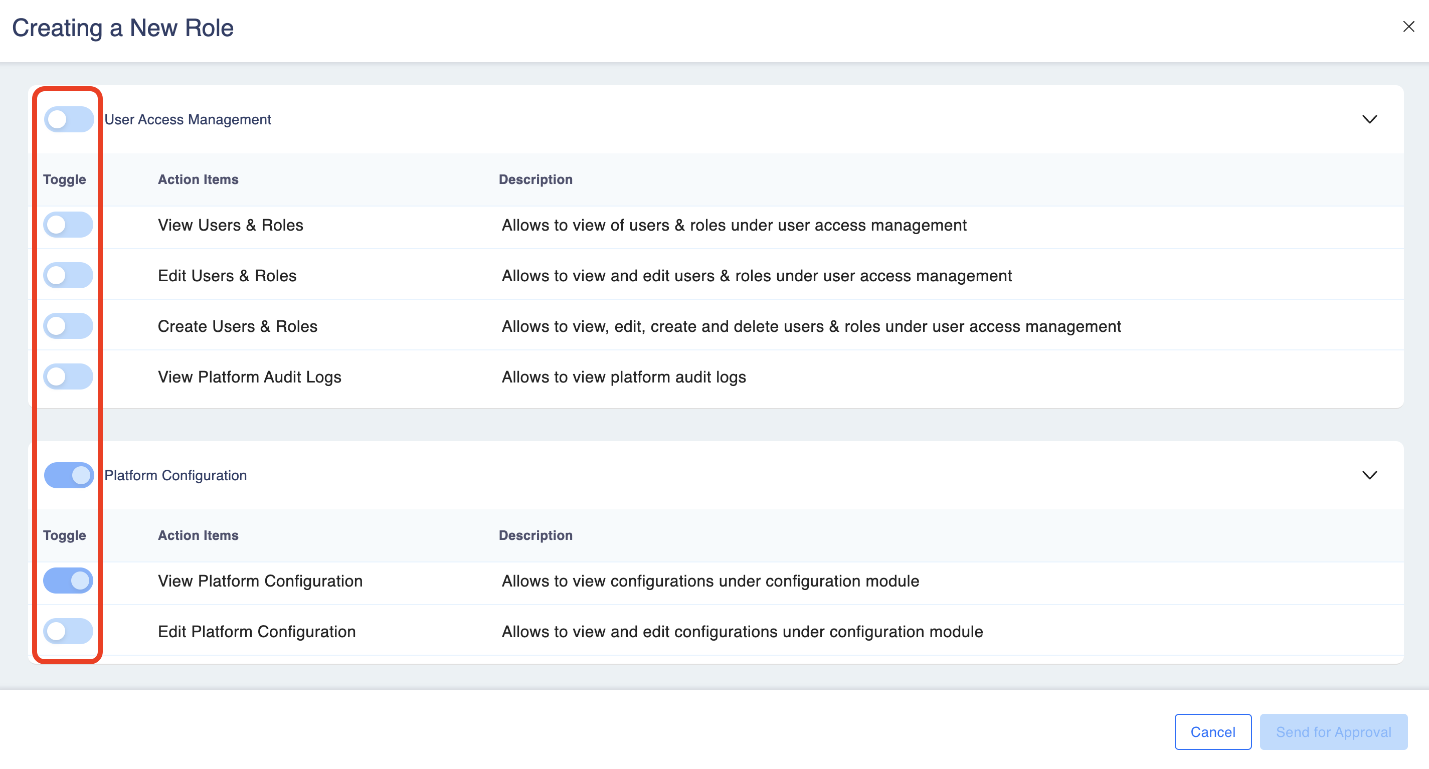This screenshot has height=769, width=1429.
Task: Click the User Access Management section title
Action: [x=188, y=119]
